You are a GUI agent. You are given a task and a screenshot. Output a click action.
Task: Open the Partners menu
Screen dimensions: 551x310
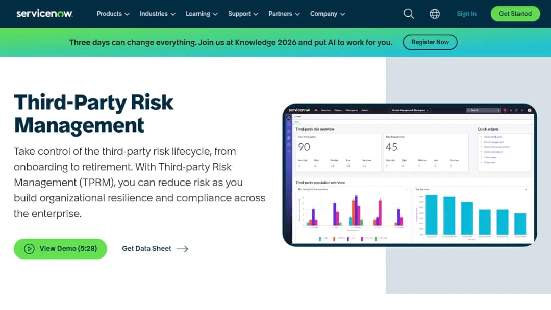pos(284,14)
